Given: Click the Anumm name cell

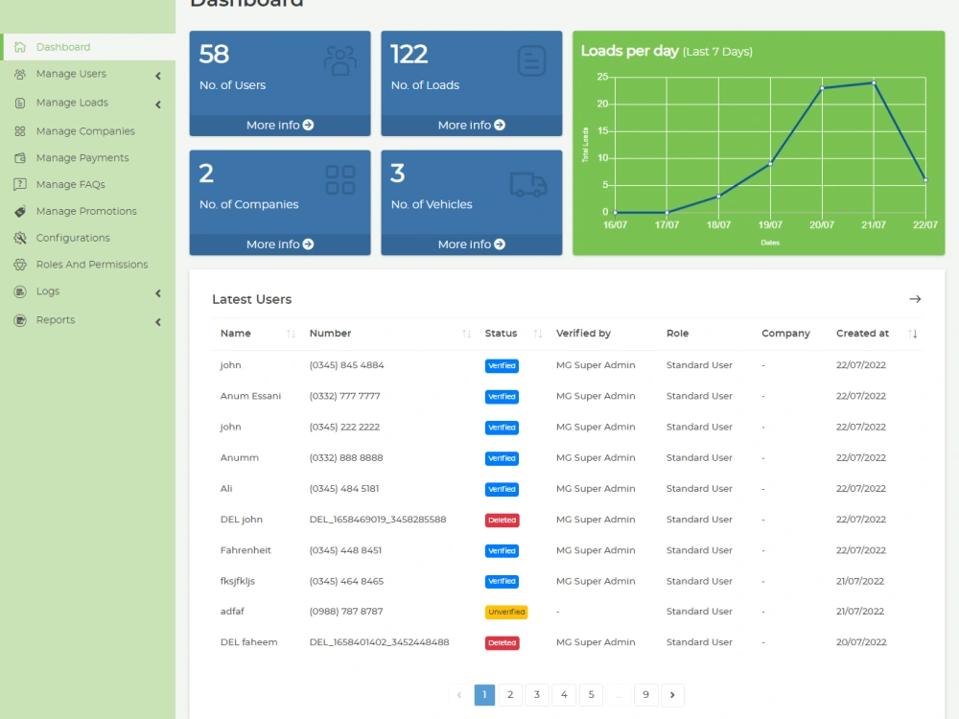Looking at the screenshot, I should [239, 457].
